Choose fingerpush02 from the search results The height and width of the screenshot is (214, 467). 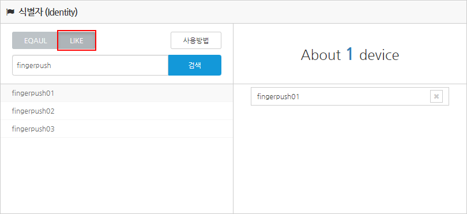pos(116,111)
